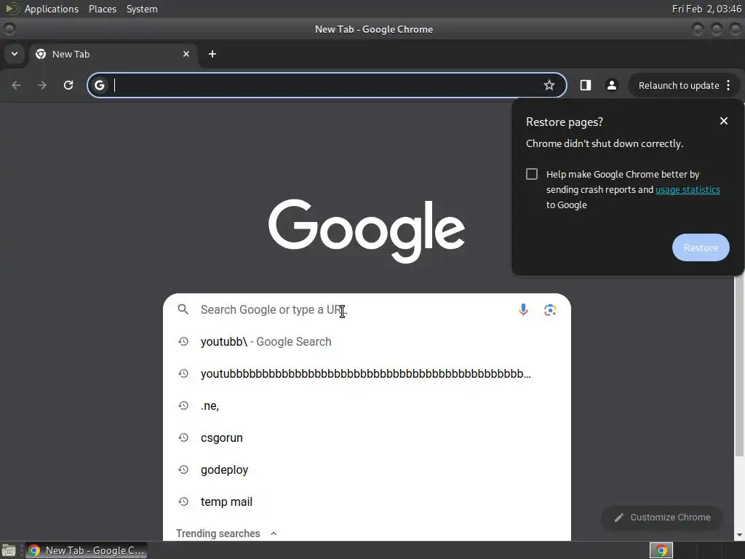
Task: Select the New Tab tab
Action: [x=113, y=54]
